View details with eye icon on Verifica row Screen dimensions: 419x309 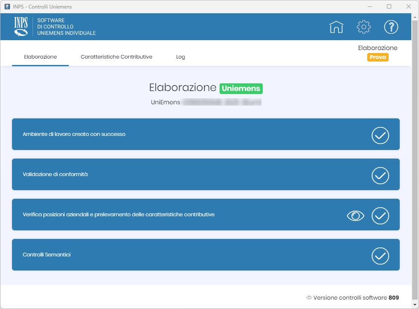click(355, 216)
